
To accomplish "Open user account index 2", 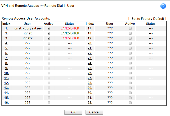I will (x=6, y=33).
